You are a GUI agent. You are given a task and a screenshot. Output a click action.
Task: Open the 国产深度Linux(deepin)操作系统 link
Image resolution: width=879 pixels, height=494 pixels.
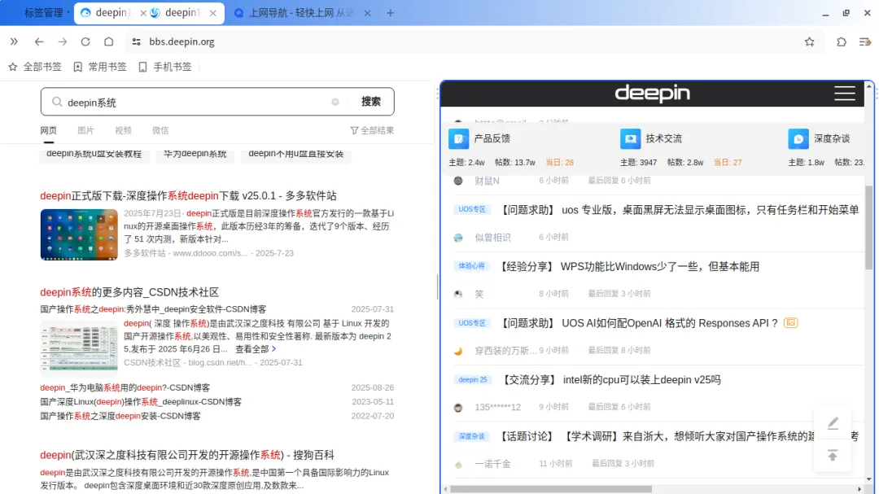[x=141, y=401]
